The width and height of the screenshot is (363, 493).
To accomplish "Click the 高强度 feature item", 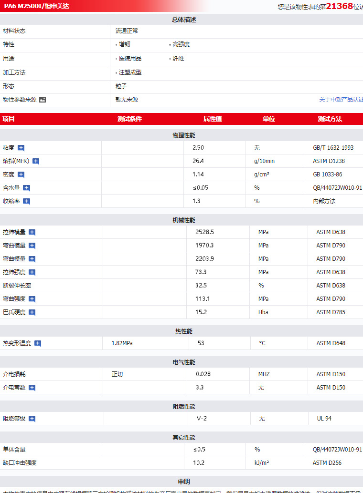I will point(181,44).
